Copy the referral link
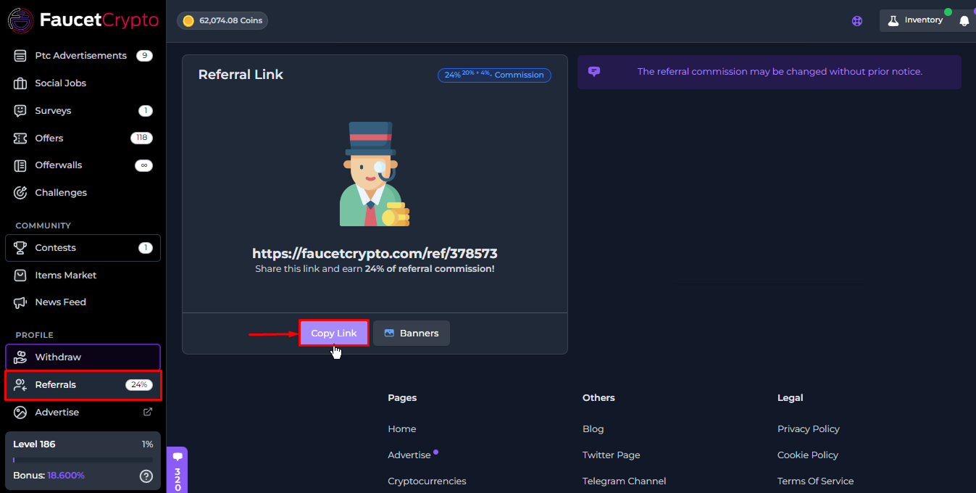Viewport: 976px width, 493px height. 334,333
